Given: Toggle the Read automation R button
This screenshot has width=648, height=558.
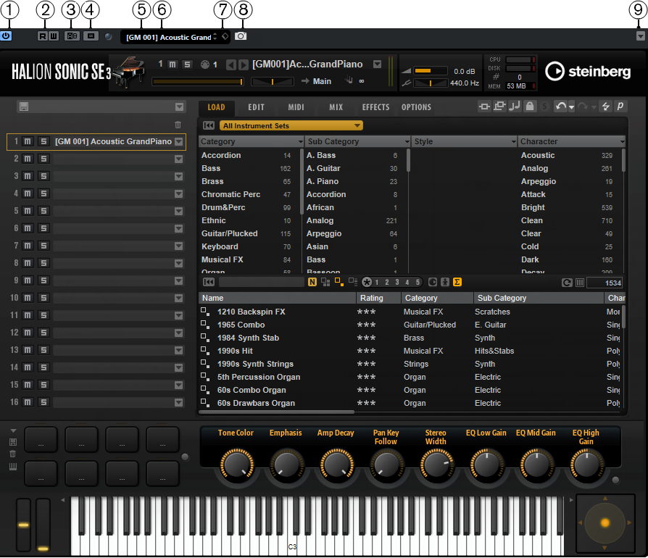Looking at the screenshot, I should click(x=43, y=36).
